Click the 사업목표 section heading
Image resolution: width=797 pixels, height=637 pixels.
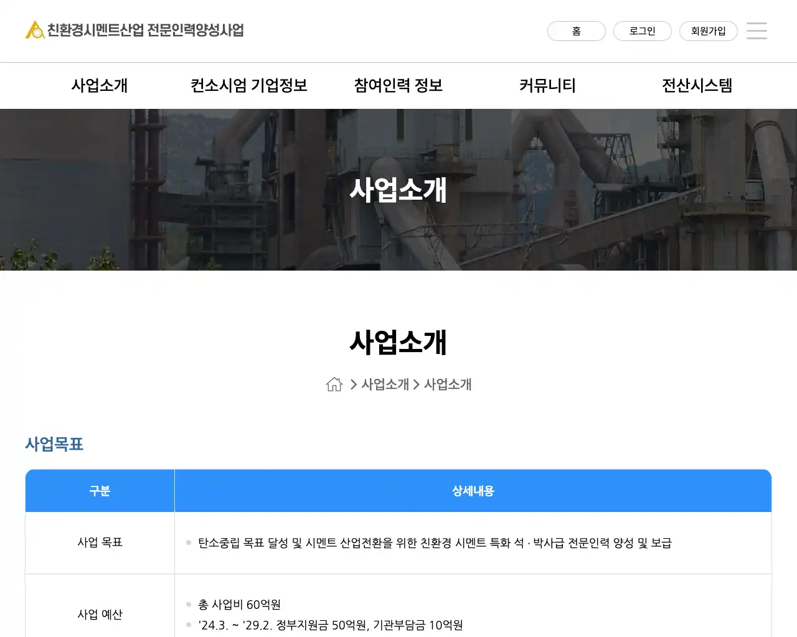54,444
